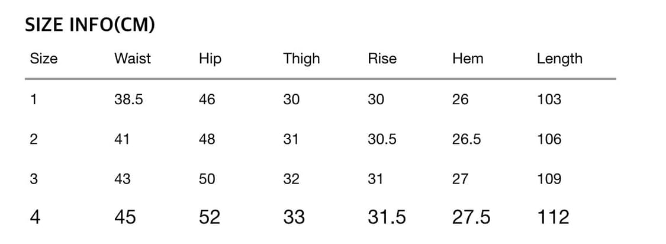The image size is (666, 244).
Task: Select the highlighted size 4 row label
Action: pyautogui.click(x=35, y=217)
